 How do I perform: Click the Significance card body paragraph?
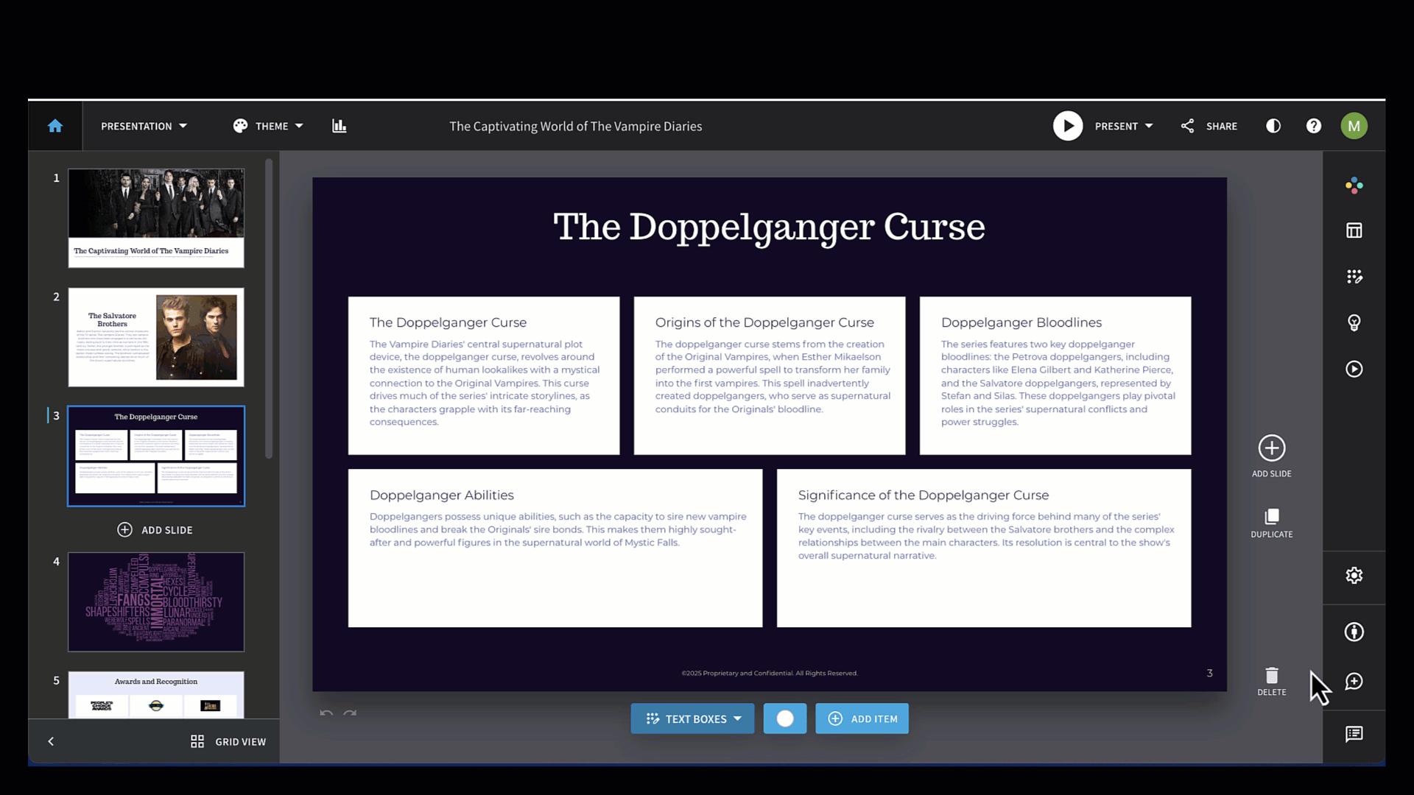coord(986,536)
